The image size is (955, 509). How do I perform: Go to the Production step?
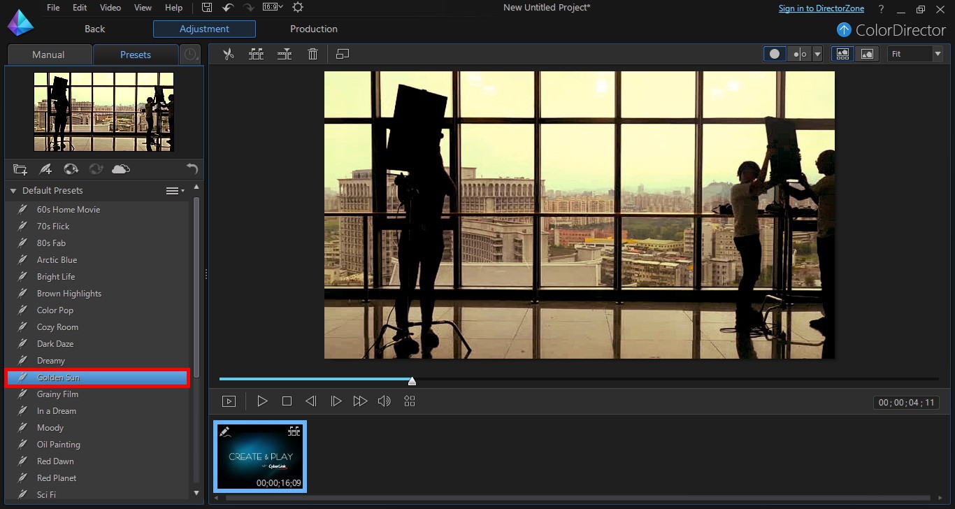313,29
